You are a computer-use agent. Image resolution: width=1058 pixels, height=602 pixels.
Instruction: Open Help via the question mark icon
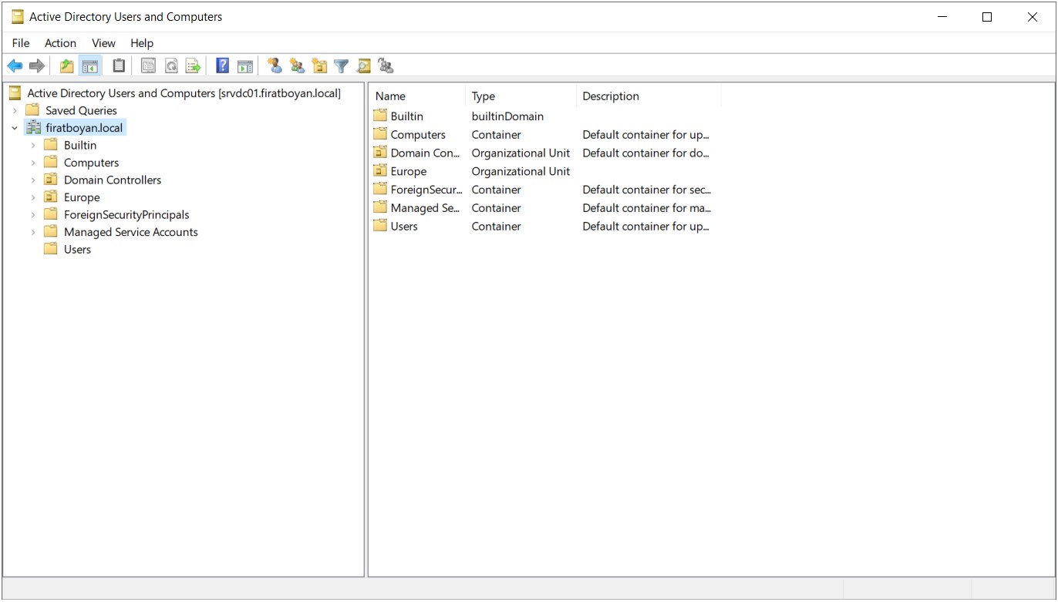pos(222,66)
